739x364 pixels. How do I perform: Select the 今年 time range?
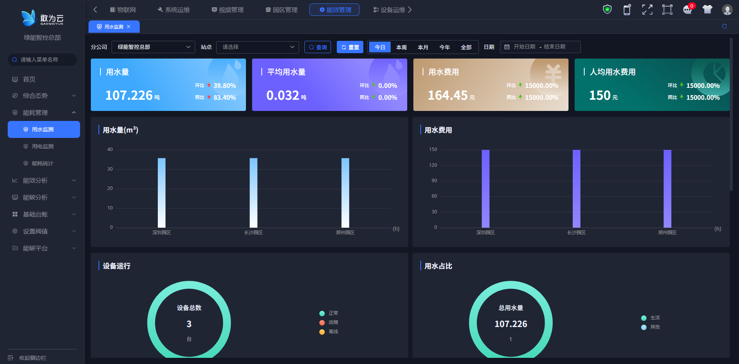pos(445,47)
